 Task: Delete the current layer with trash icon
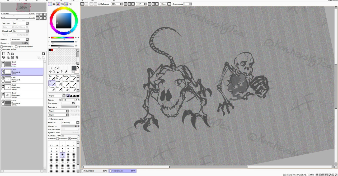pos(17,58)
